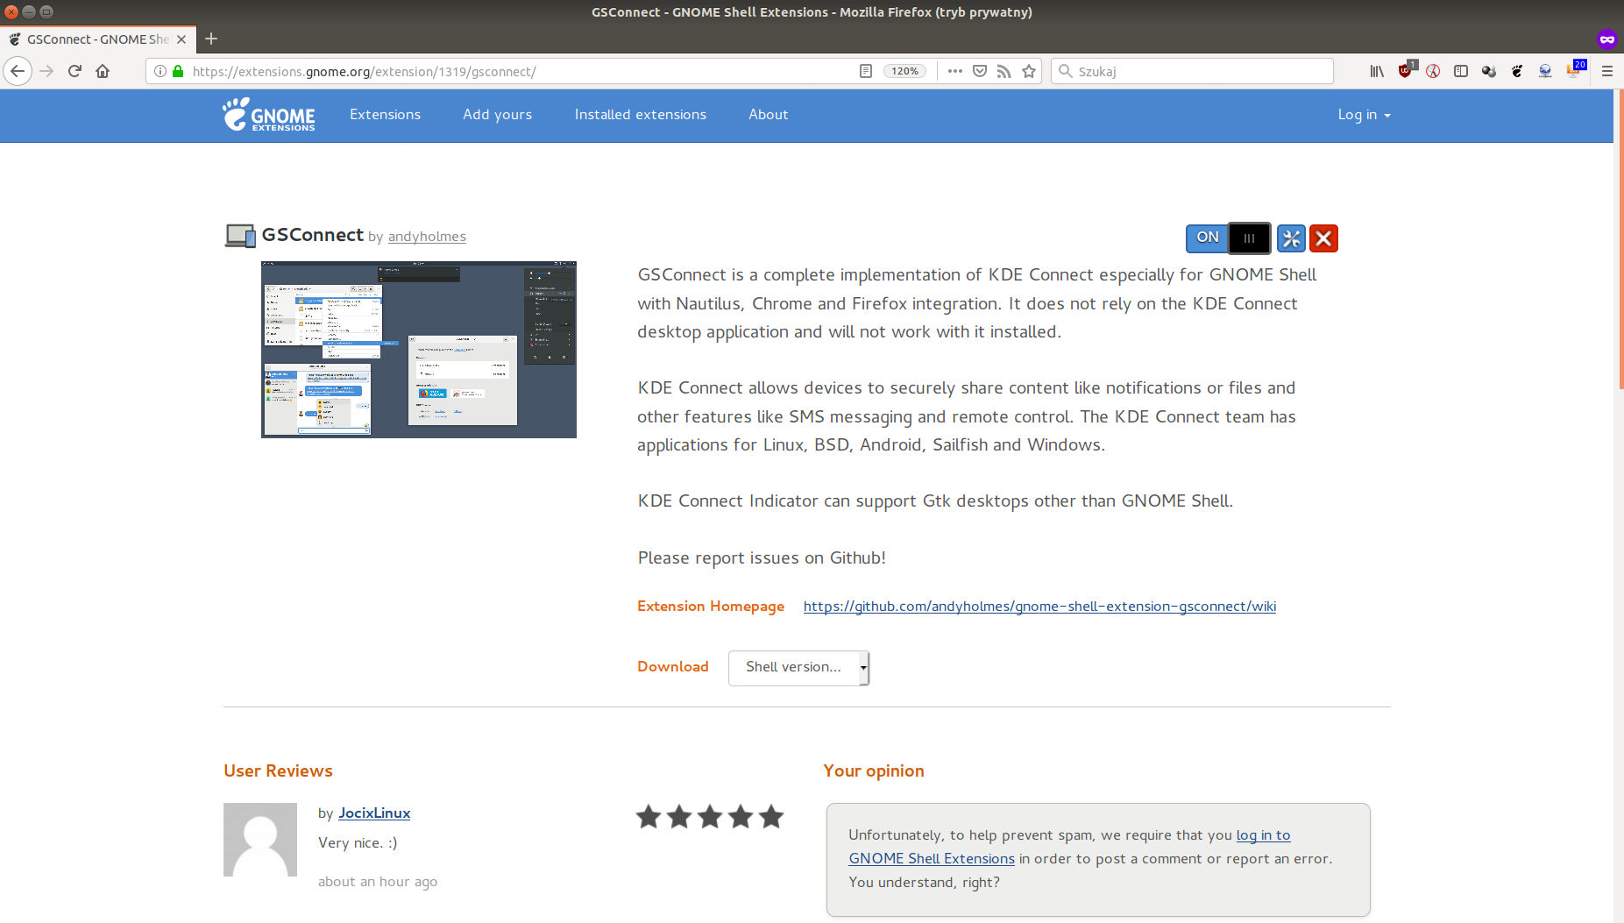Click the address bar URL
Screen dimensions: 1624x923
pos(364,71)
